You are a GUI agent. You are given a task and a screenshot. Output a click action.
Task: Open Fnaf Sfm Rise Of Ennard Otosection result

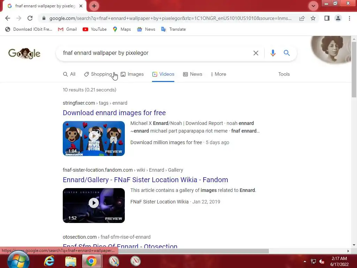(x=120, y=246)
